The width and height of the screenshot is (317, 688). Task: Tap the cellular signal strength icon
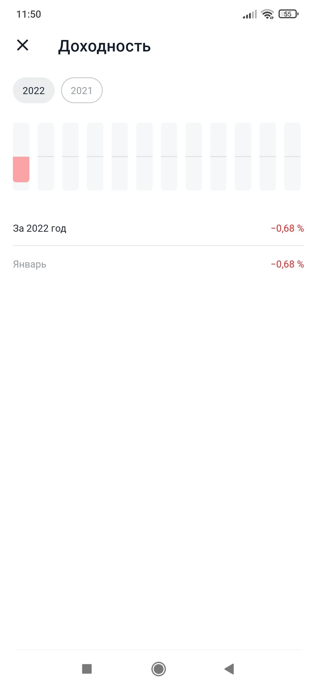(x=250, y=14)
